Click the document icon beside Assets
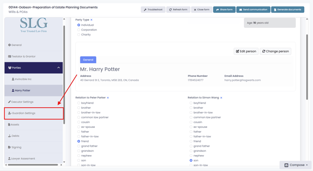 (9, 125)
